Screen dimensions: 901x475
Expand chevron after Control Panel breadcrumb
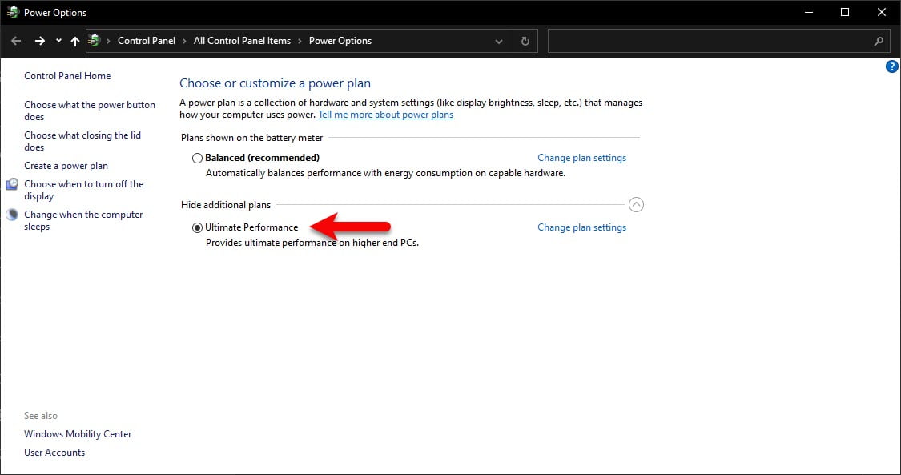point(184,42)
